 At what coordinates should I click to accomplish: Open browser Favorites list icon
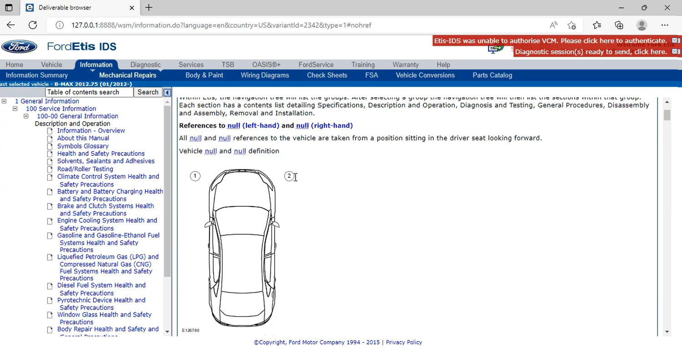(x=597, y=25)
